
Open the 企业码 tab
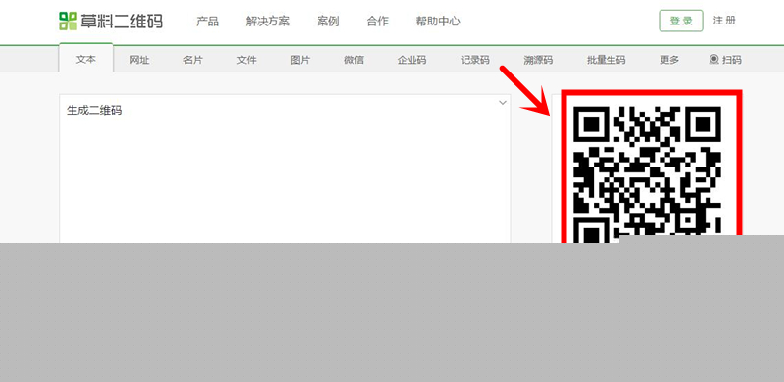pyautogui.click(x=412, y=60)
